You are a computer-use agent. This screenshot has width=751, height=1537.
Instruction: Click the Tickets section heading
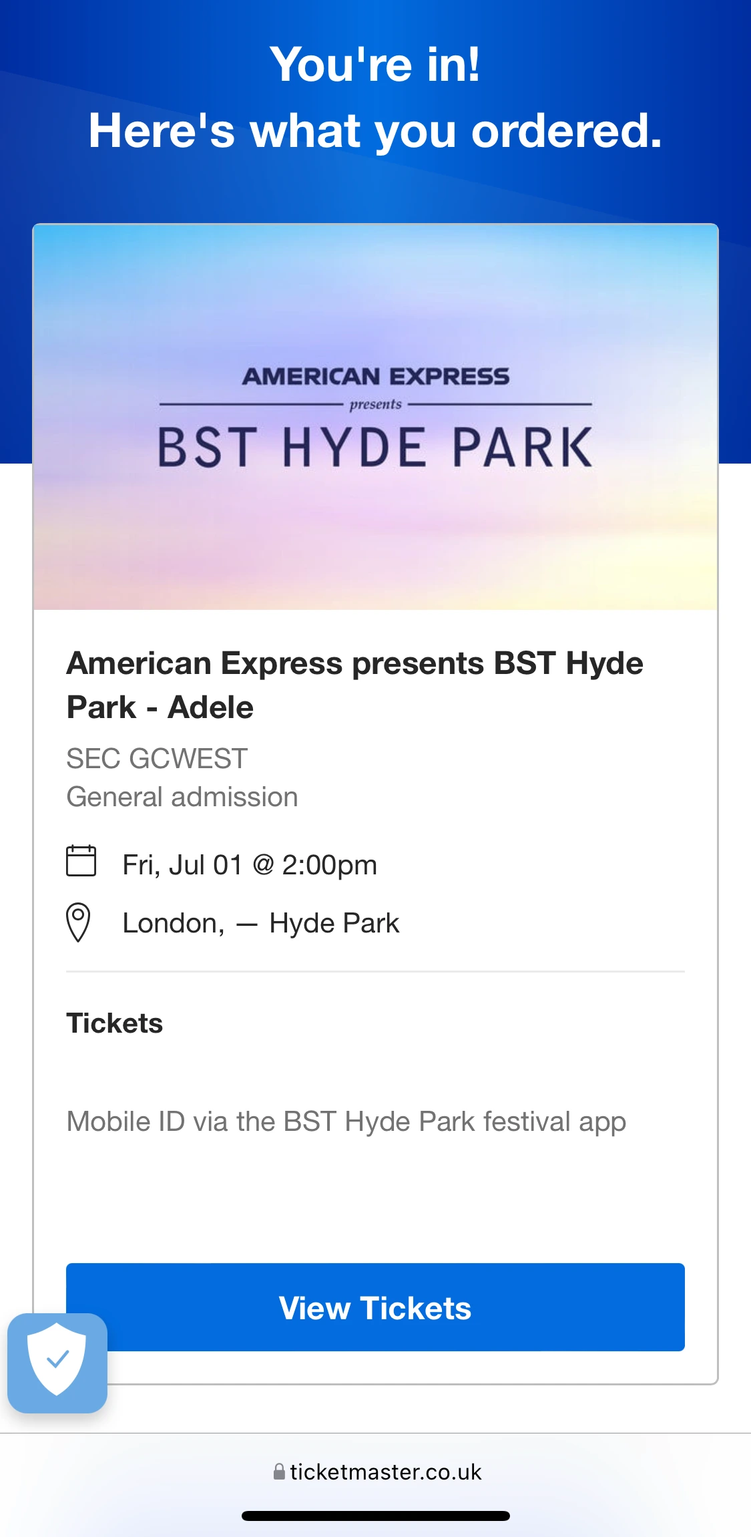(x=115, y=1023)
